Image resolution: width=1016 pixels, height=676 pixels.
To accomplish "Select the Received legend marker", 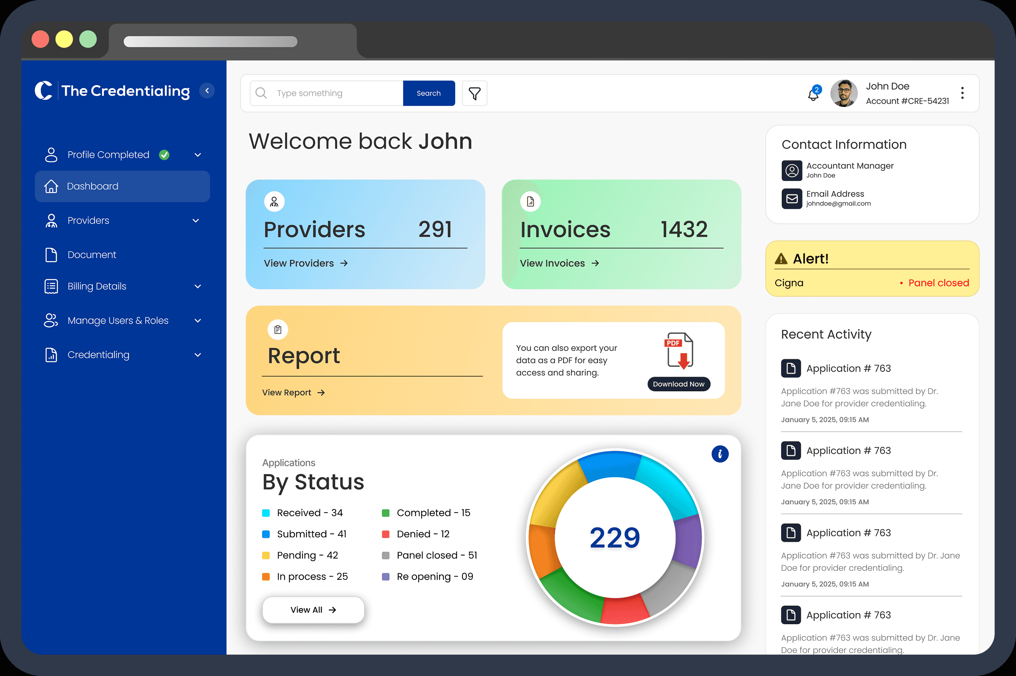I will tap(266, 513).
